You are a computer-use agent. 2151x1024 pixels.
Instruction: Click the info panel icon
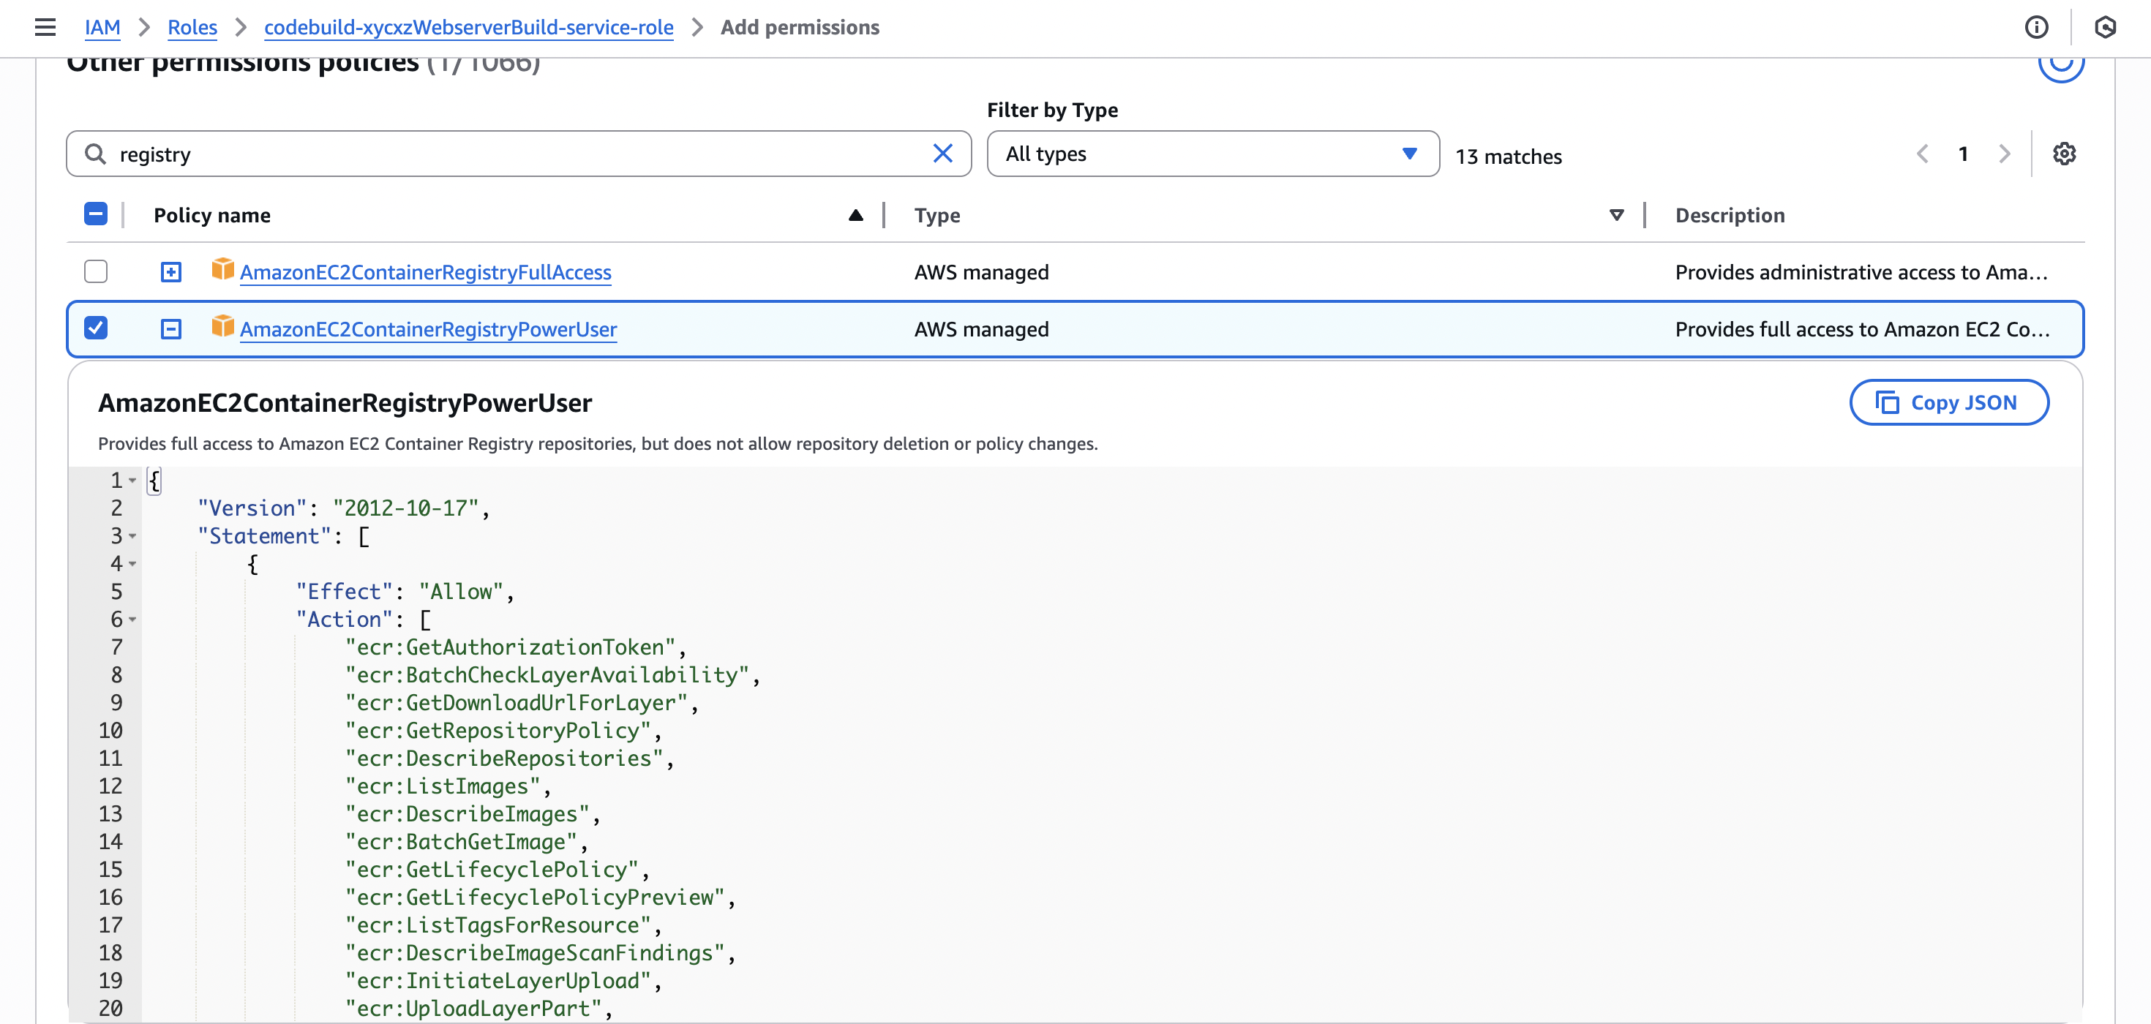[x=2035, y=27]
